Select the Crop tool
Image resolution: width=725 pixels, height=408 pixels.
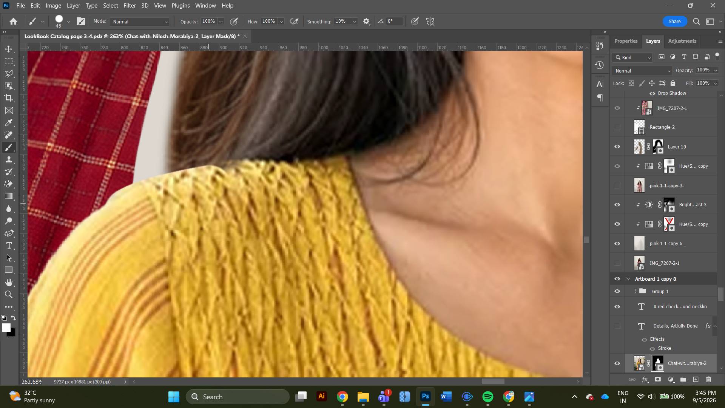(9, 98)
